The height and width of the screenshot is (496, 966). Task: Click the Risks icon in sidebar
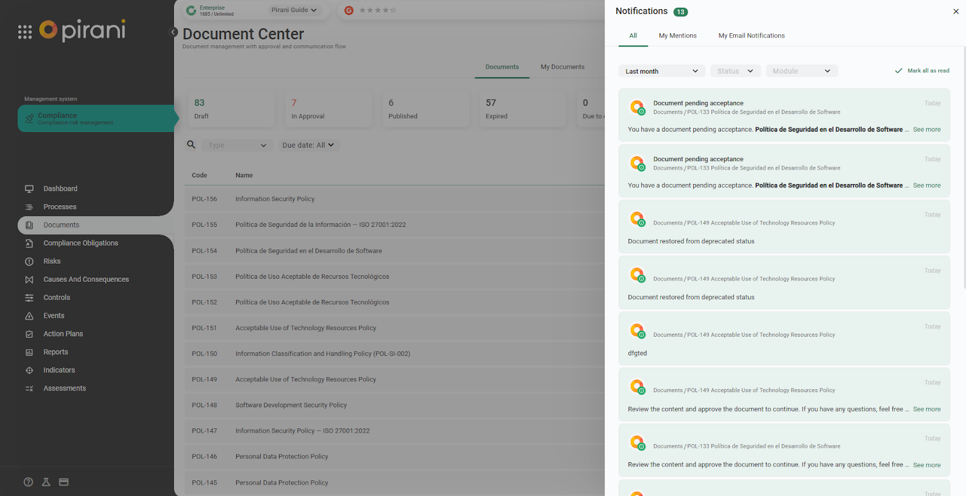coord(29,261)
